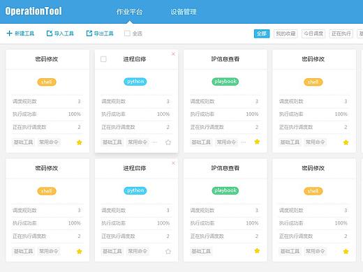Click the python badge on the bottom-row 进程启停 card

click(135, 190)
